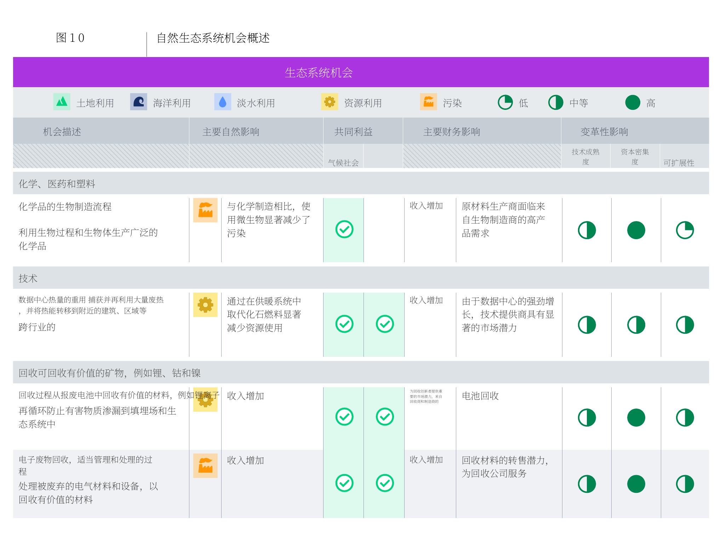The height and width of the screenshot is (535, 721).
Task: Click 资本密集度 solid circle in 化学品 row
Action: [636, 230]
